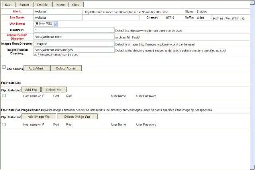255x170 pixels.
Task: Click the 'Enabled' status text
Action: tap(202, 12)
